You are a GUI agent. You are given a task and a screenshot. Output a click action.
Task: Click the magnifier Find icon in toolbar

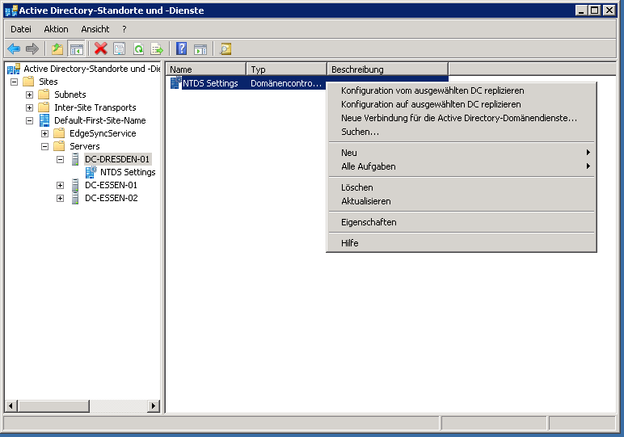[226, 49]
